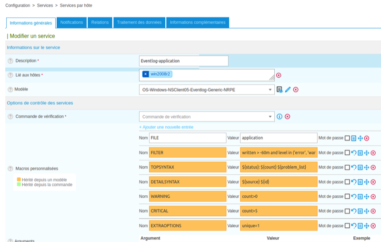Viewport: 381px width, 242px height.
Task: Reset the FILTER macro with its undo arrow
Action: (353, 152)
